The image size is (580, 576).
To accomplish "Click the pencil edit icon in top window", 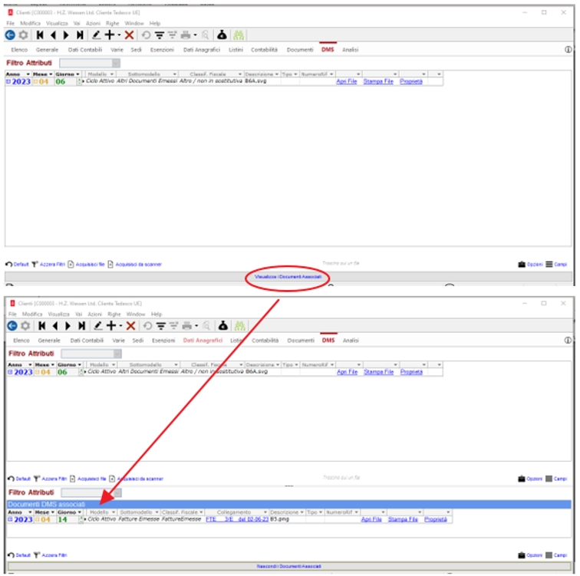I will pyautogui.click(x=96, y=35).
